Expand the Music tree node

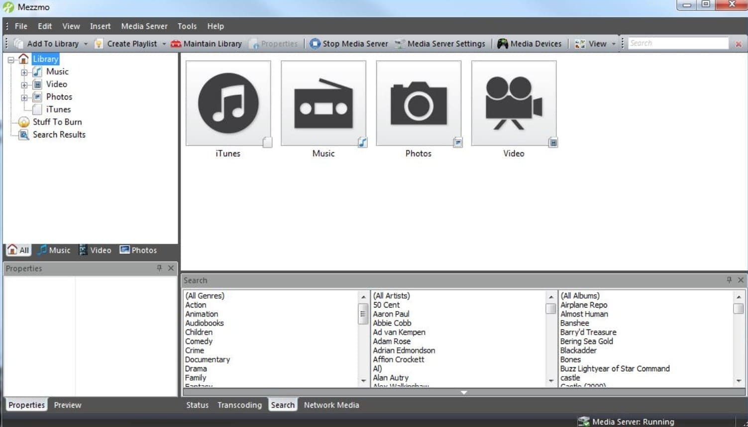click(x=24, y=72)
